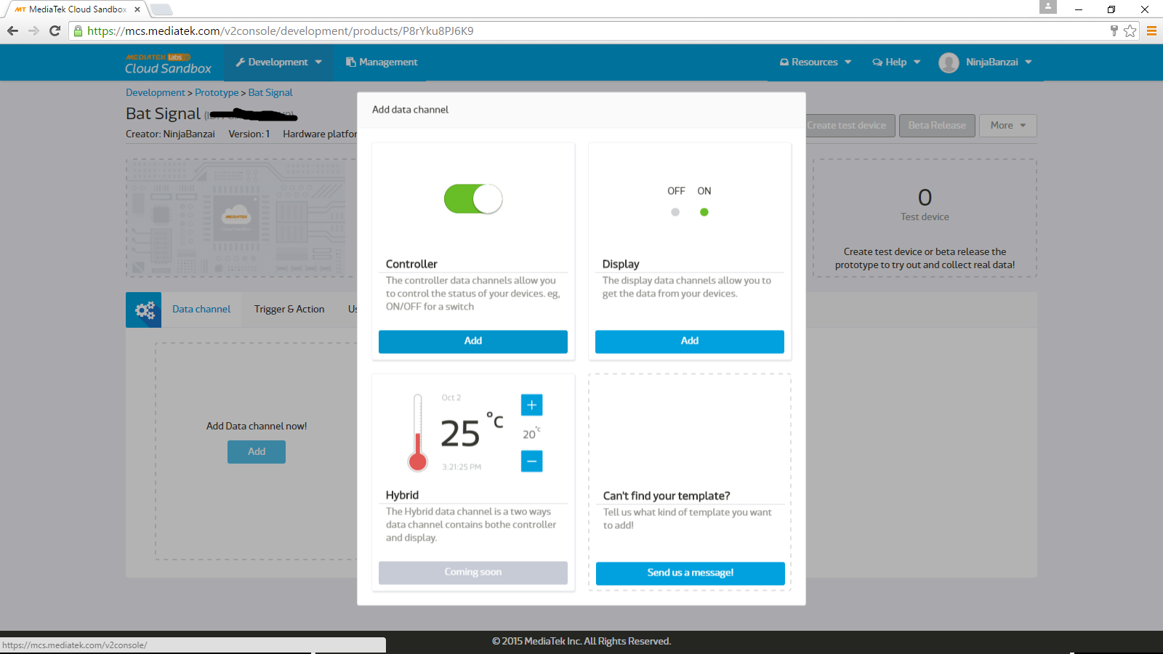The height and width of the screenshot is (654, 1163).
Task: Switch to the Data channel tab
Action: click(201, 310)
